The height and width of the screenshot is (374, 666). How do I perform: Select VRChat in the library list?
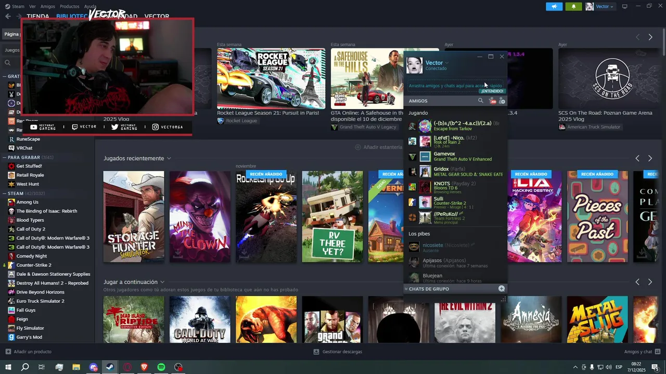tap(24, 148)
